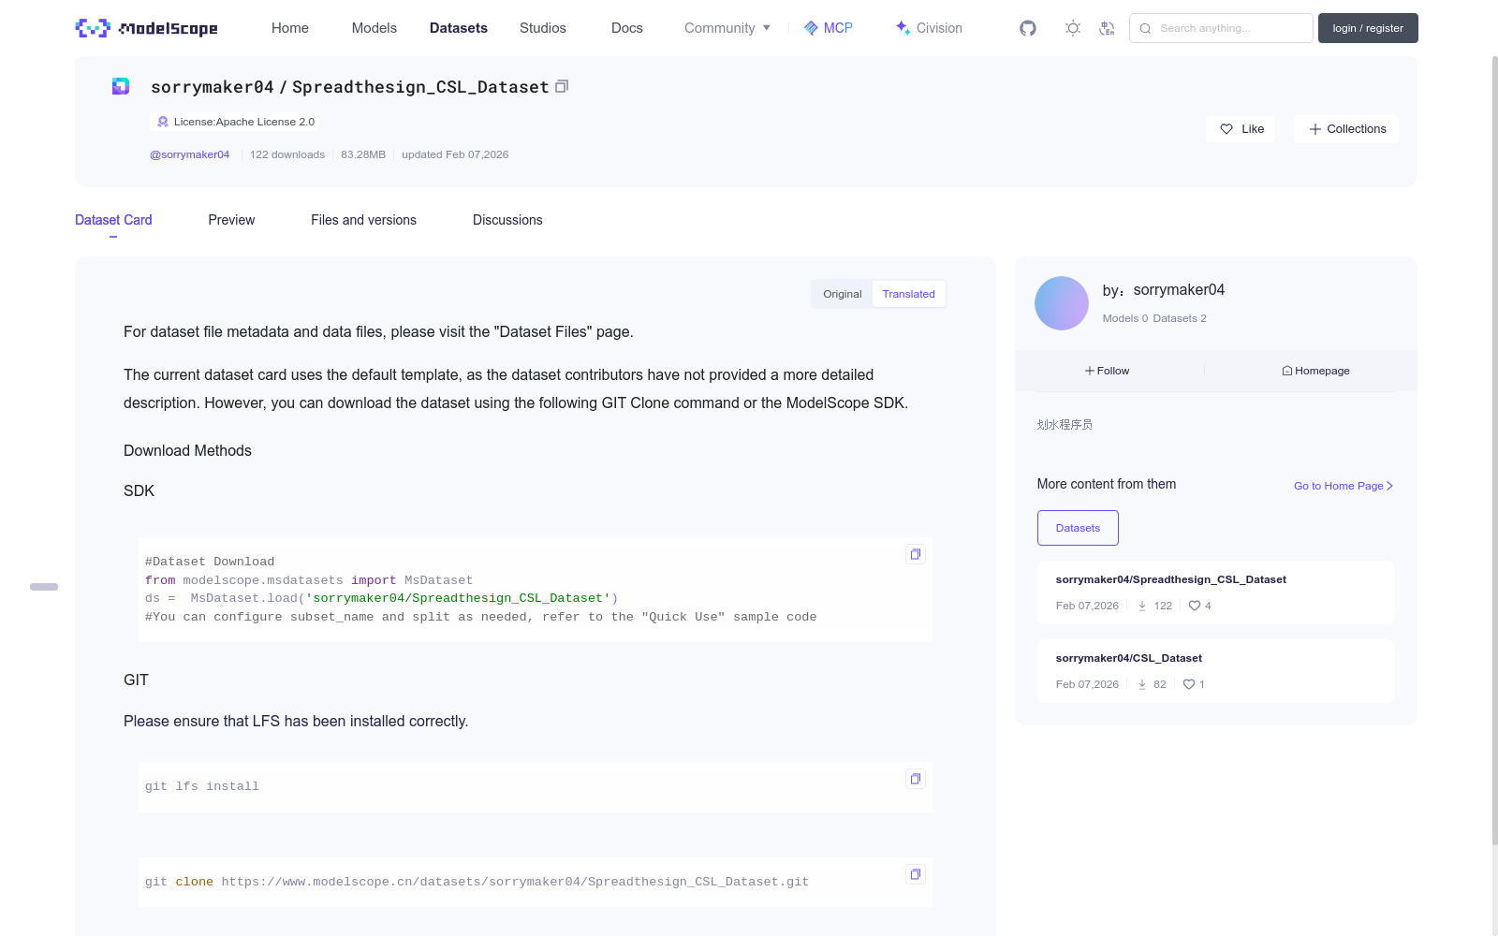
Task: Click the floating handle on left edge
Action: tap(44, 587)
